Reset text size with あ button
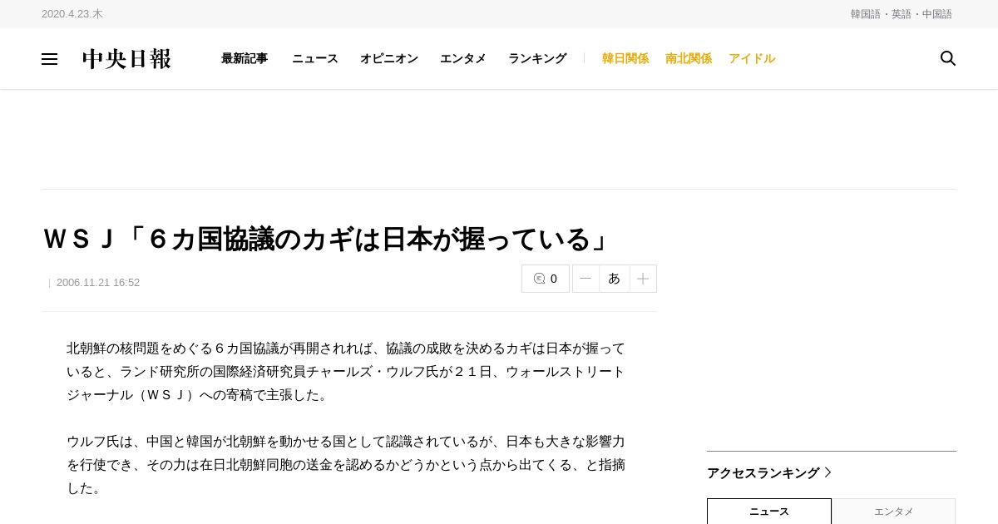Image resolution: width=998 pixels, height=524 pixels. coord(615,279)
